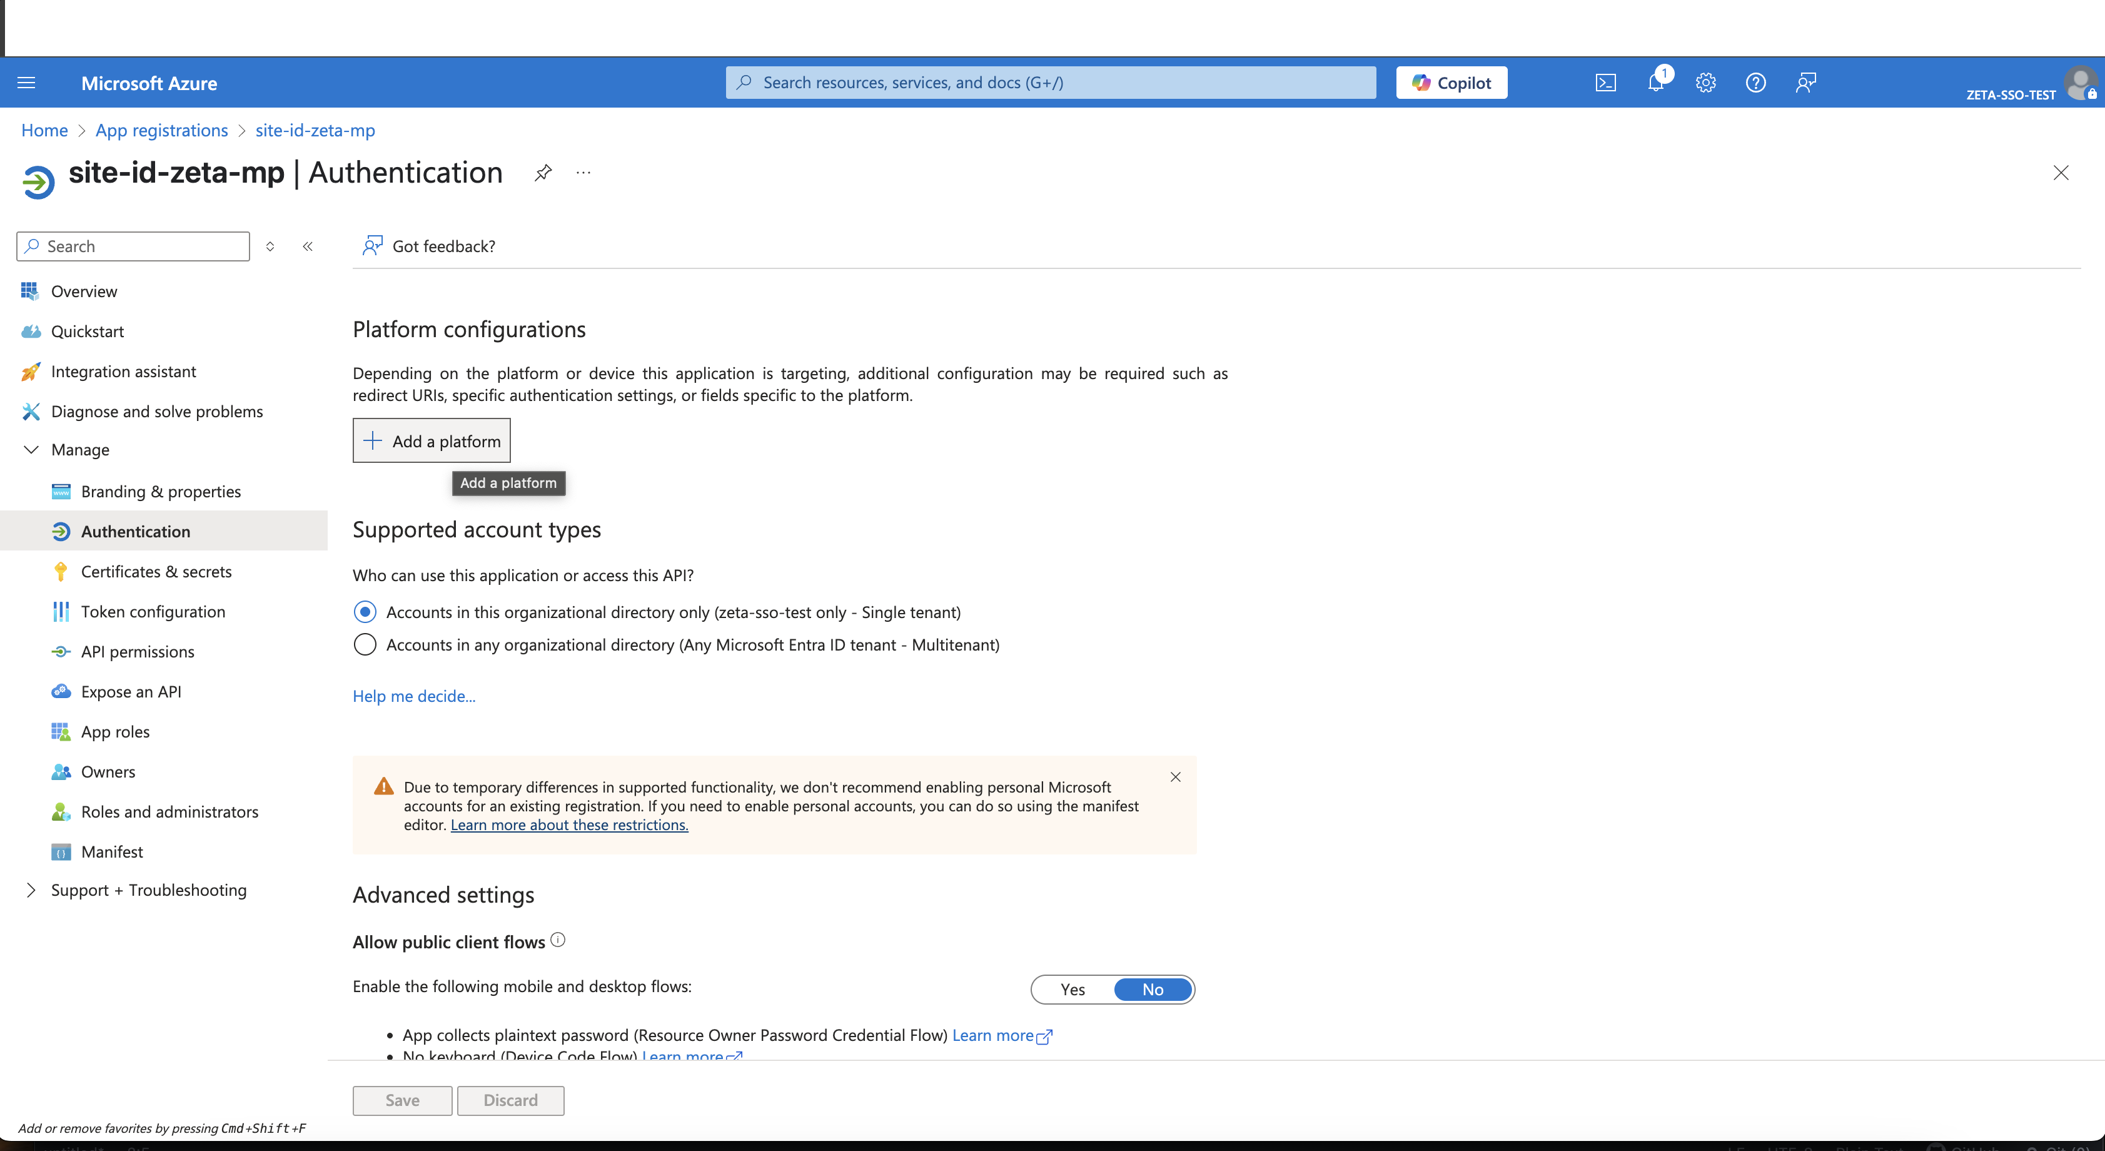The width and height of the screenshot is (2105, 1151).
Task: Click the Copilot button
Action: pos(1451,83)
